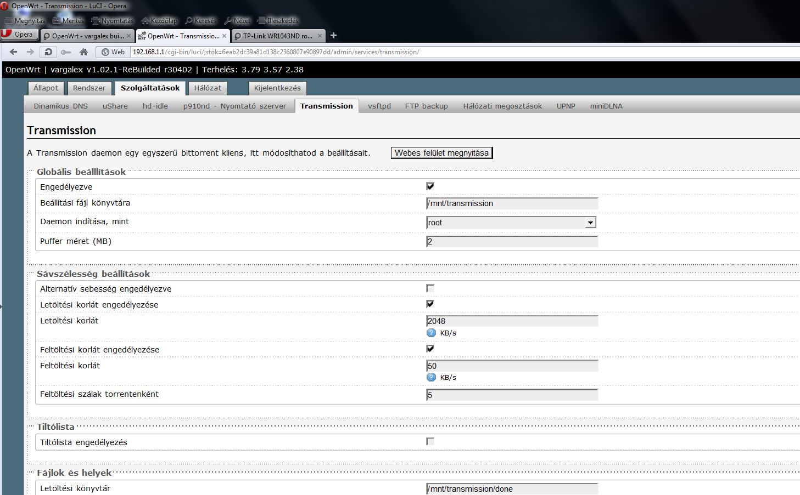Click Illeszkedés in the Opera toolbar
The width and height of the screenshot is (800, 495).
(278, 21)
